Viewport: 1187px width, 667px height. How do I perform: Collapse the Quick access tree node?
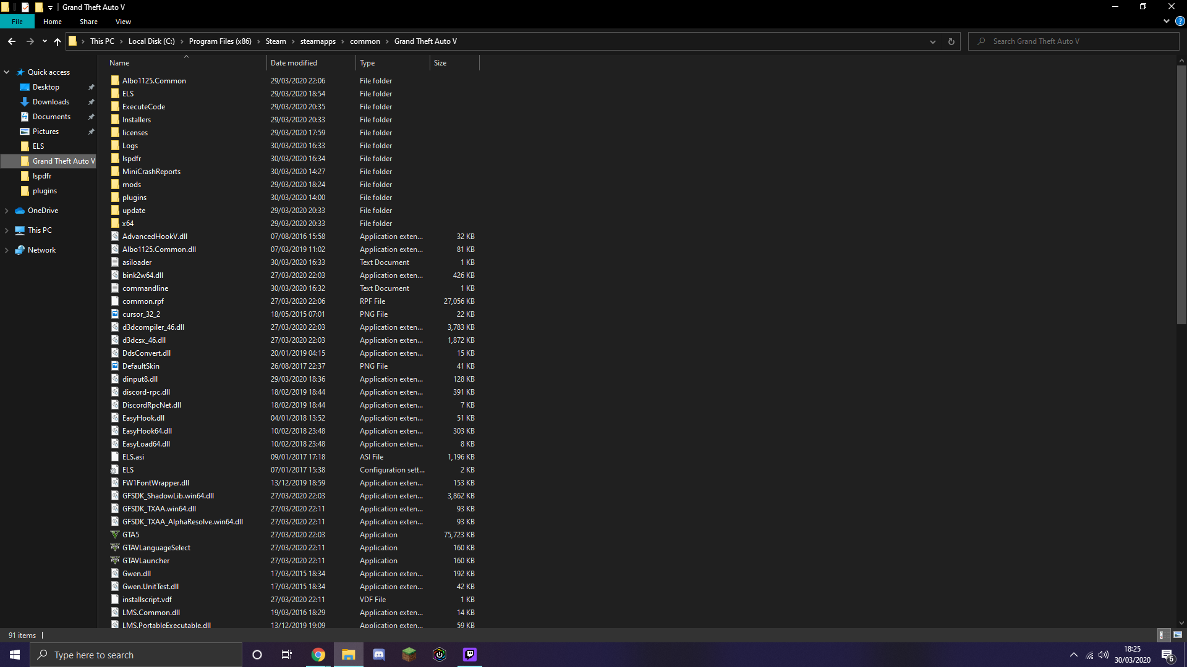coord(7,72)
